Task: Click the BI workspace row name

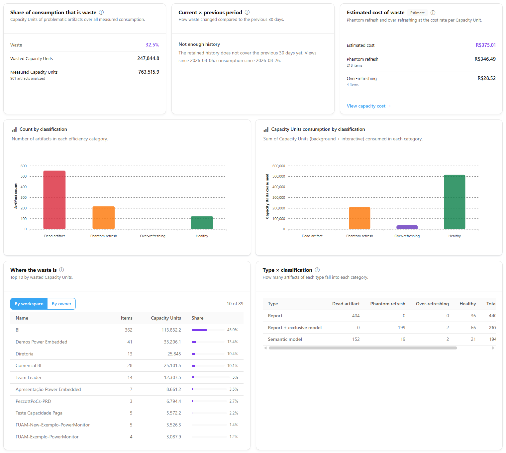Action: pyautogui.click(x=18, y=330)
